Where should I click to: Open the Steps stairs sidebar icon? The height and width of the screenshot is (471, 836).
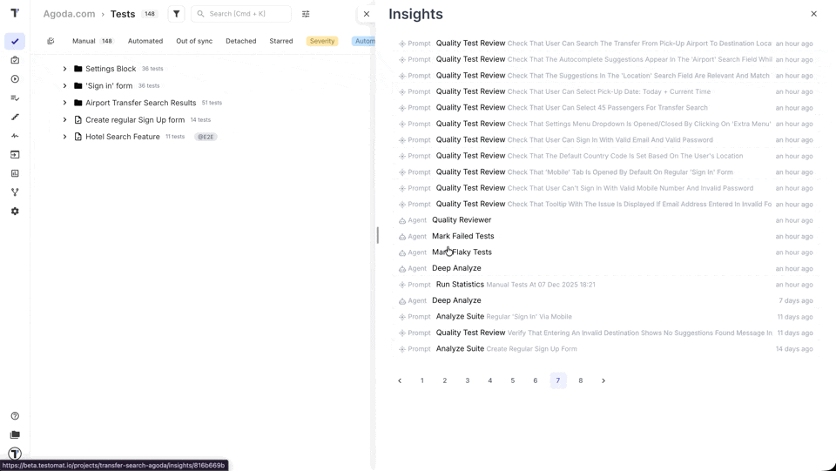point(15,117)
